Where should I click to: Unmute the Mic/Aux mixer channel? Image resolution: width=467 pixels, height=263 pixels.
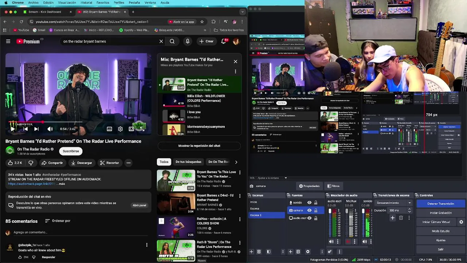[x=348, y=241]
